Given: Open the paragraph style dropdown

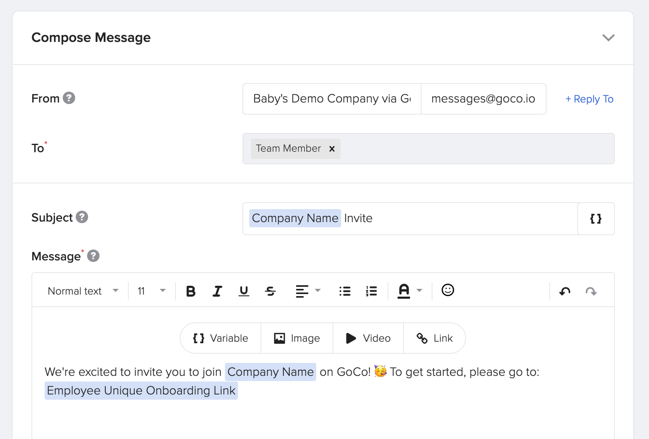Looking at the screenshot, I should pos(82,290).
